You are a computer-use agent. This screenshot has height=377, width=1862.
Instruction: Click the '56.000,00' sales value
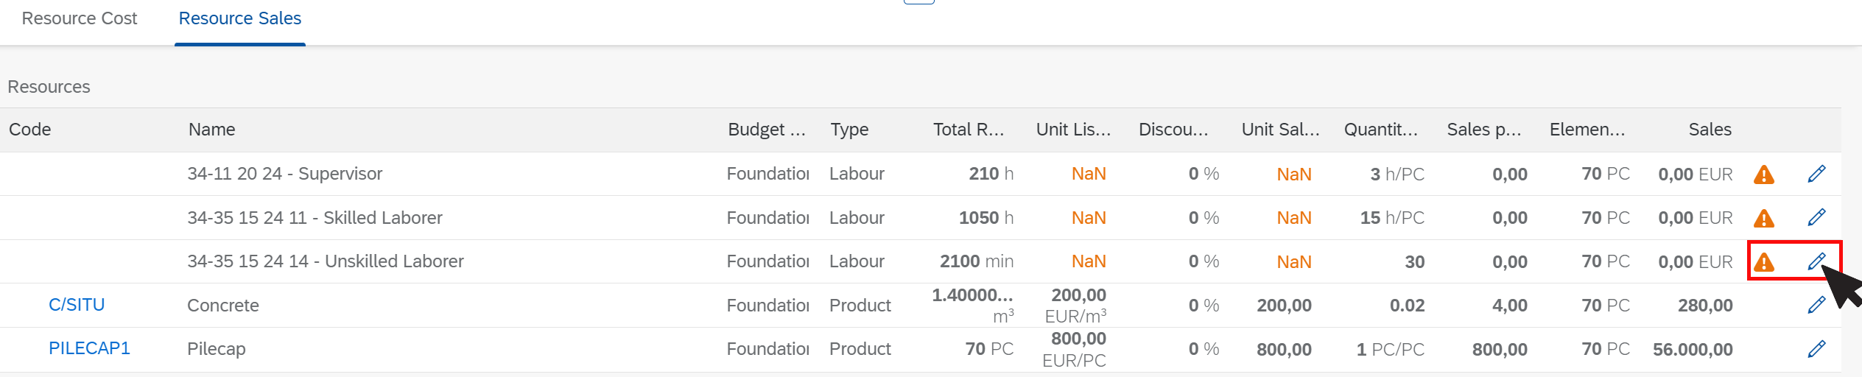[1693, 350]
